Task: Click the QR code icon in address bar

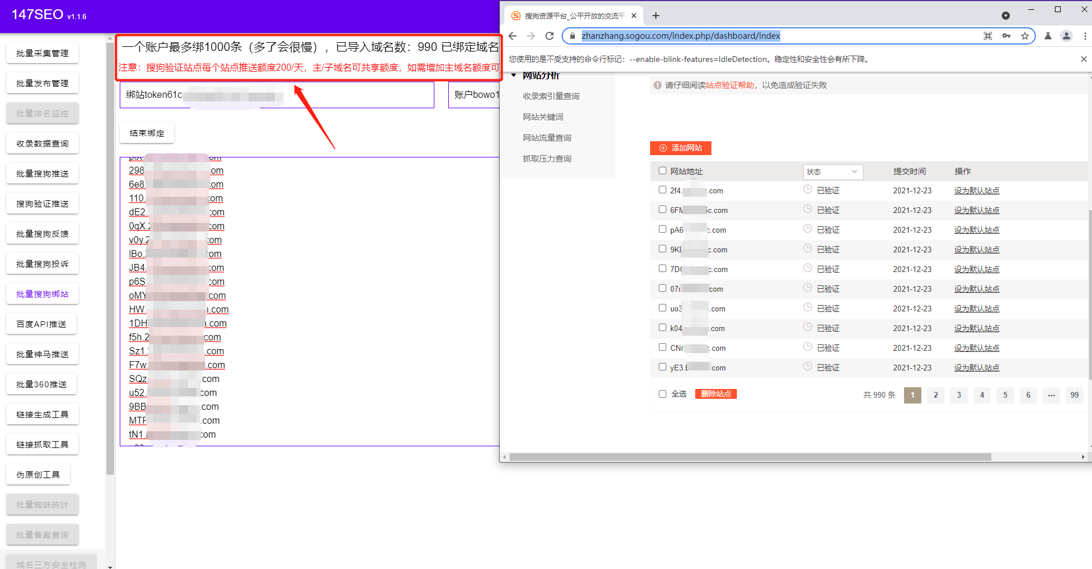Action: click(x=987, y=36)
